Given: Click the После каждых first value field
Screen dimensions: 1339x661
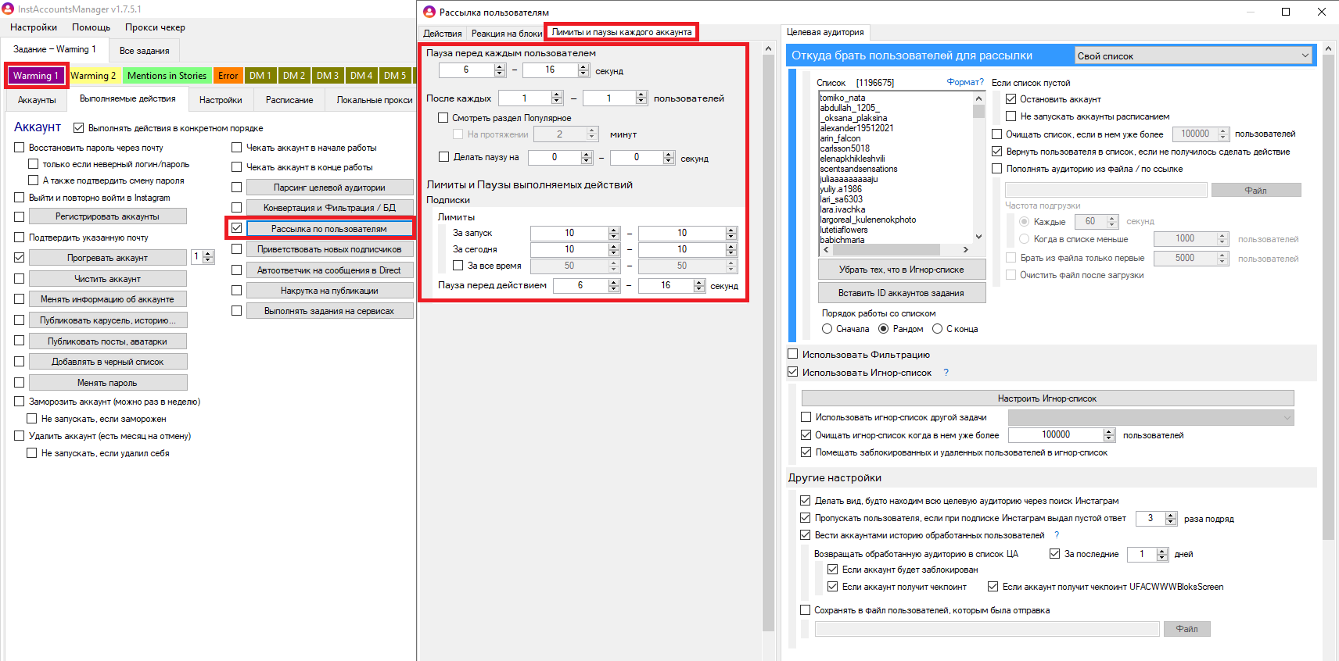Looking at the screenshot, I should [525, 98].
